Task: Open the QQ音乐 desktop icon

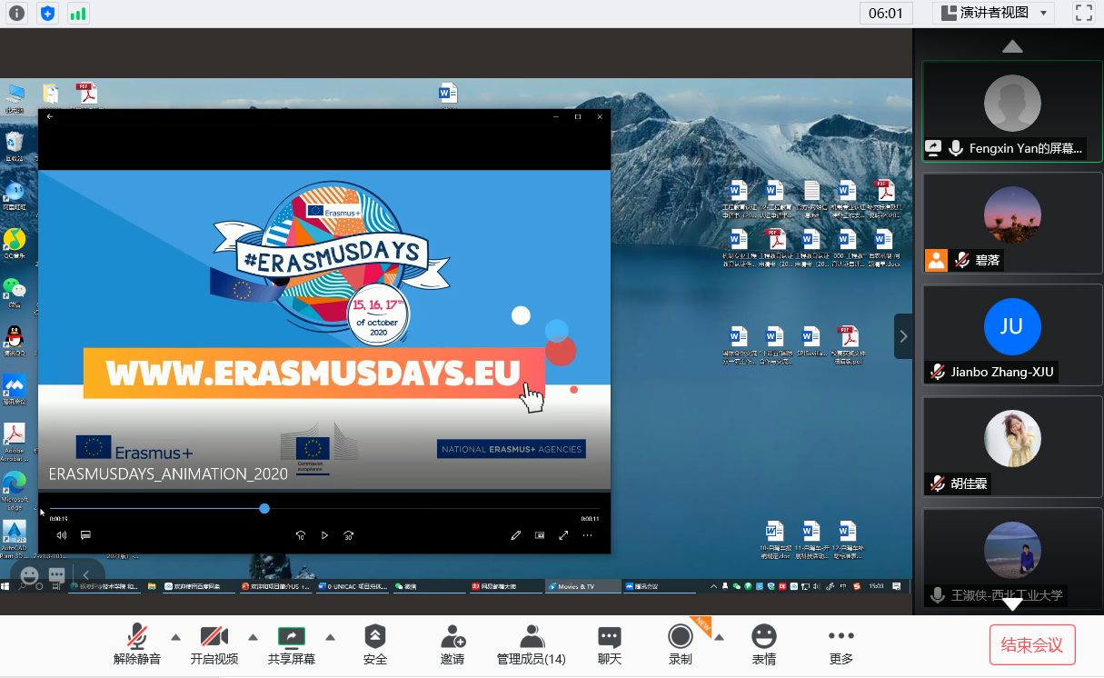Action: (15, 243)
